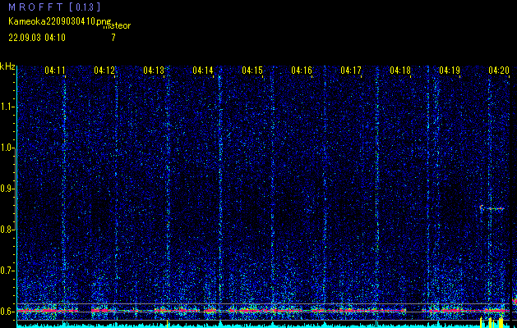Click the meteor label text

click(117, 26)
